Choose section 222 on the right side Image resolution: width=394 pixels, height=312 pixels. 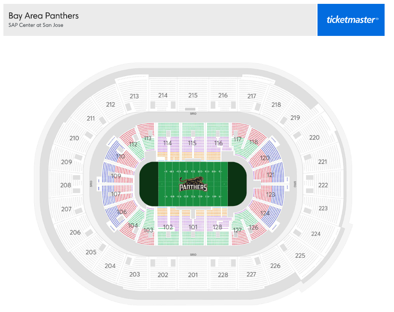click(x=323, y=185)
